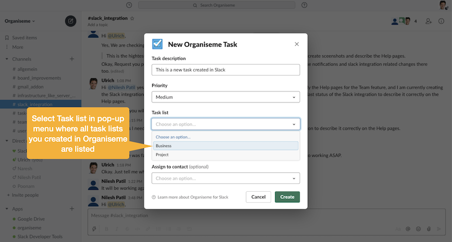Click the compose new message icon

pos(71,21)
